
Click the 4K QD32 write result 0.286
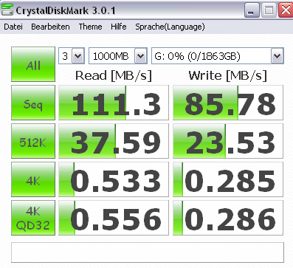[228, 218]
